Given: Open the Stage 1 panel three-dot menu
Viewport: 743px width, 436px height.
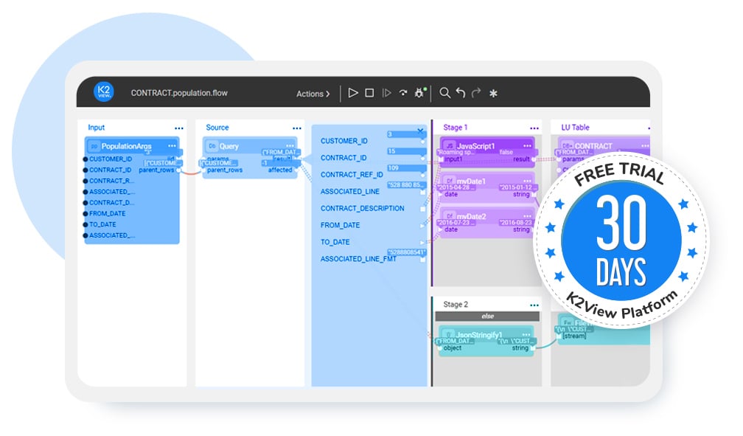Looking at the screenshot, I should [x=534, y=127].
